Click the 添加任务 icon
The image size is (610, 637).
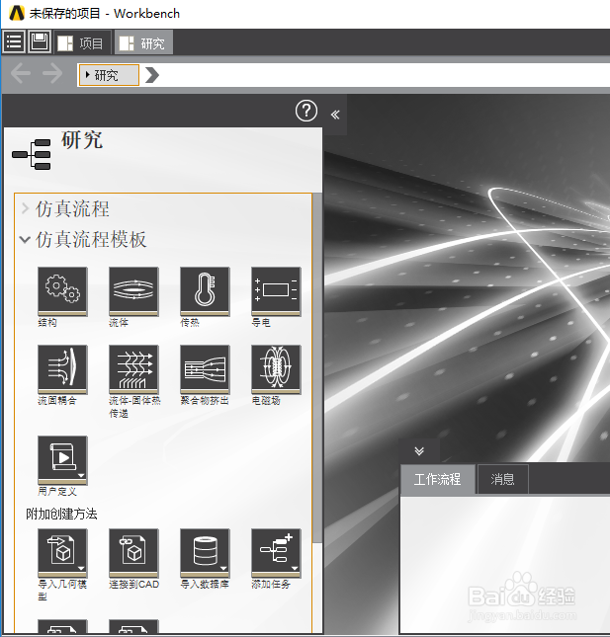click(x=276, y=553)
